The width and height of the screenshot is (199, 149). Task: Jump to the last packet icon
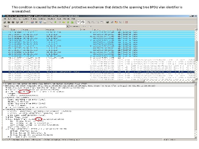pyautogui.click(x=72, y=22)
